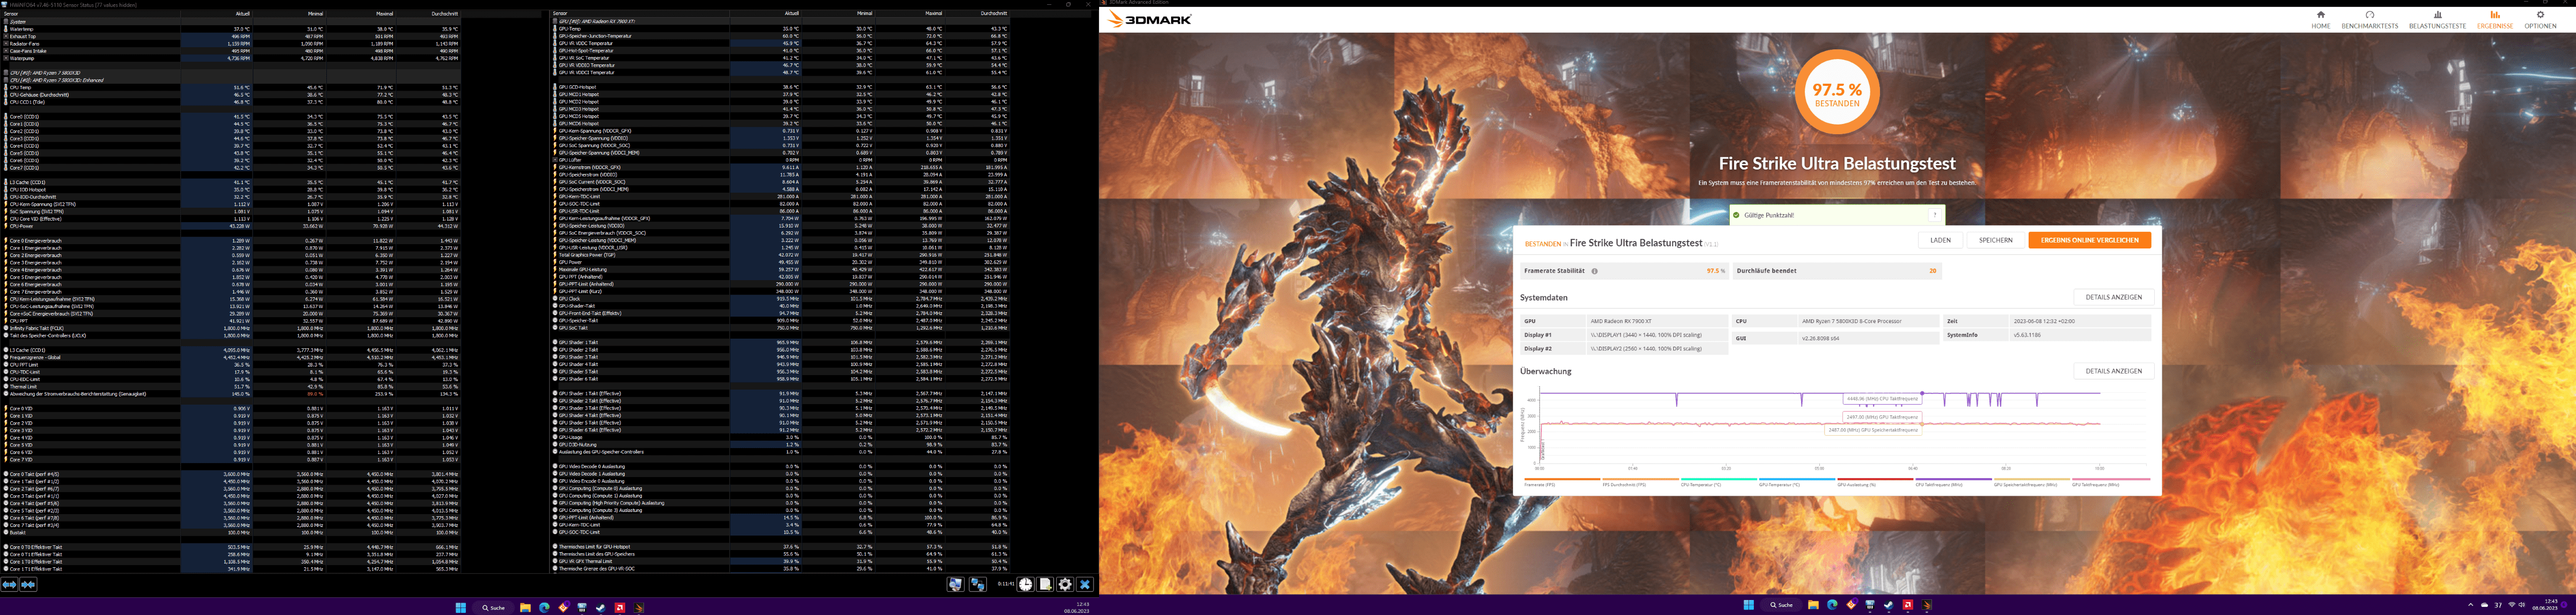This screenshot has height=615, width=2576.
Task: Click the HWiNFO expand-left arrows button
Action: point(9,585)
